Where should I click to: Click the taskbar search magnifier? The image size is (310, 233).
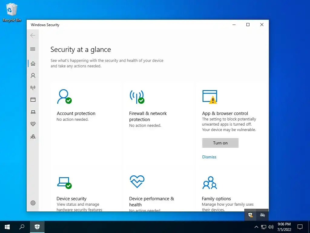click(x=22, y=227)
